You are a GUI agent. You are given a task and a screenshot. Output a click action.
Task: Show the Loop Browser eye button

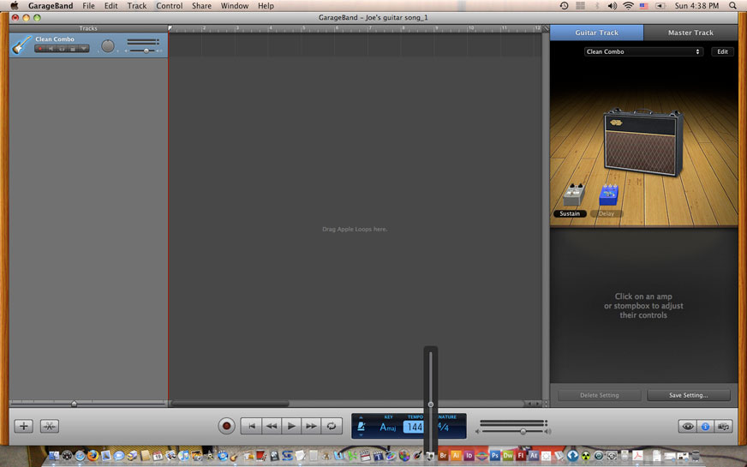click(687, 426)
